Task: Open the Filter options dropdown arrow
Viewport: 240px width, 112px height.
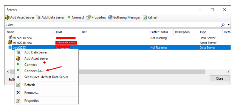Action: click(229, 25)
